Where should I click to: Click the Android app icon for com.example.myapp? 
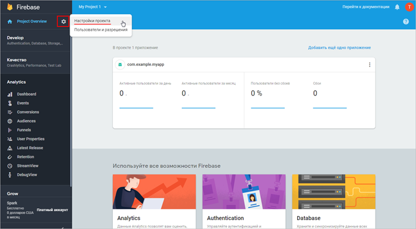pos(120,65)
